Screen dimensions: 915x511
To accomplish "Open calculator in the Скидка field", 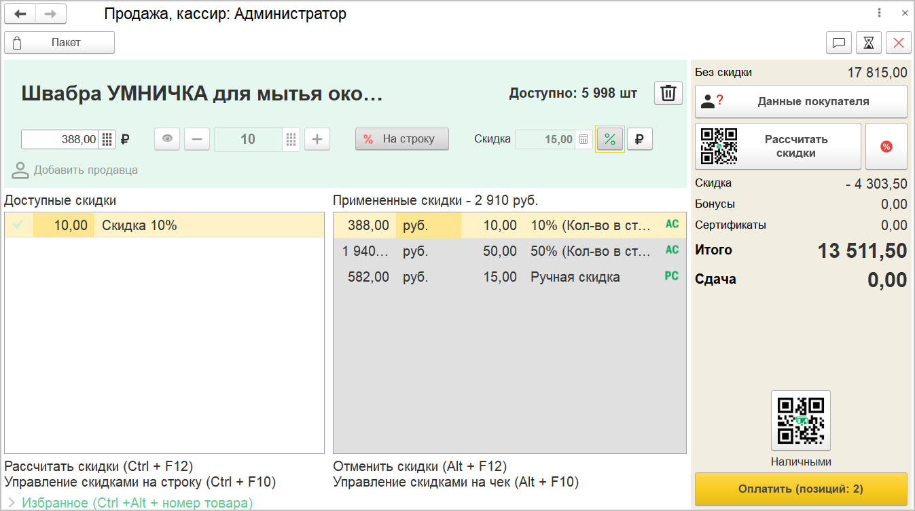I will 583,140.
